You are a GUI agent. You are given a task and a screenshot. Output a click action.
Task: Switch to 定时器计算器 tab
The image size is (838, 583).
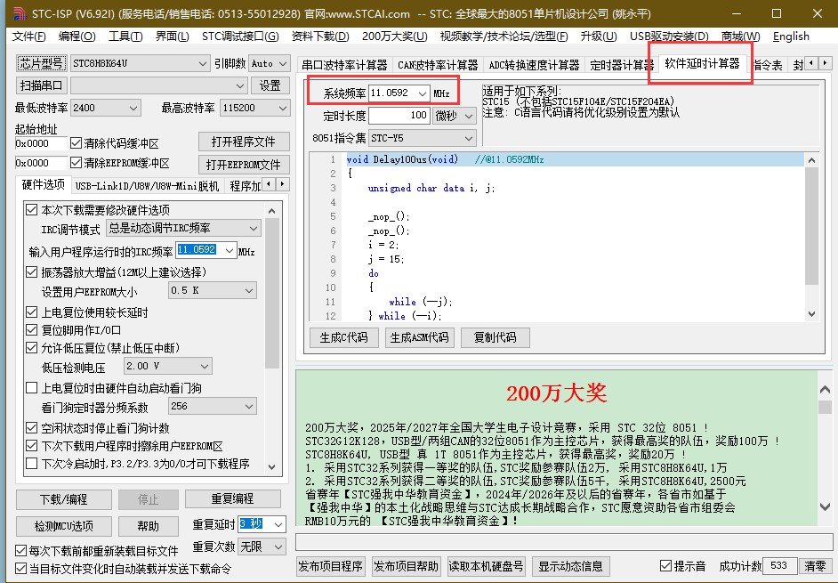click(622, 65)
